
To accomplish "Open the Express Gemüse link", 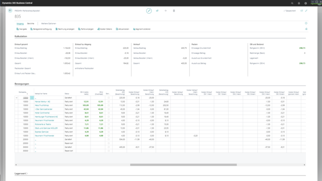I will (42, 132).
